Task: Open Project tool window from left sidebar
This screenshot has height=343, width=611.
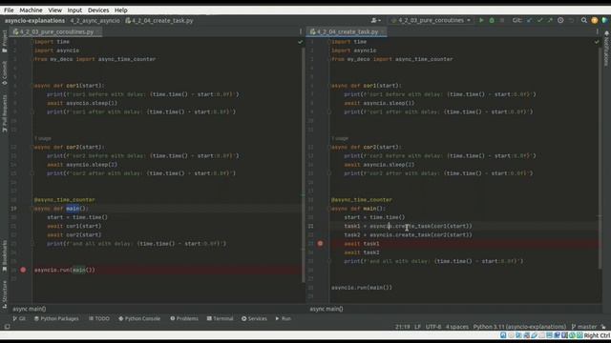Action: coord(5,42)
